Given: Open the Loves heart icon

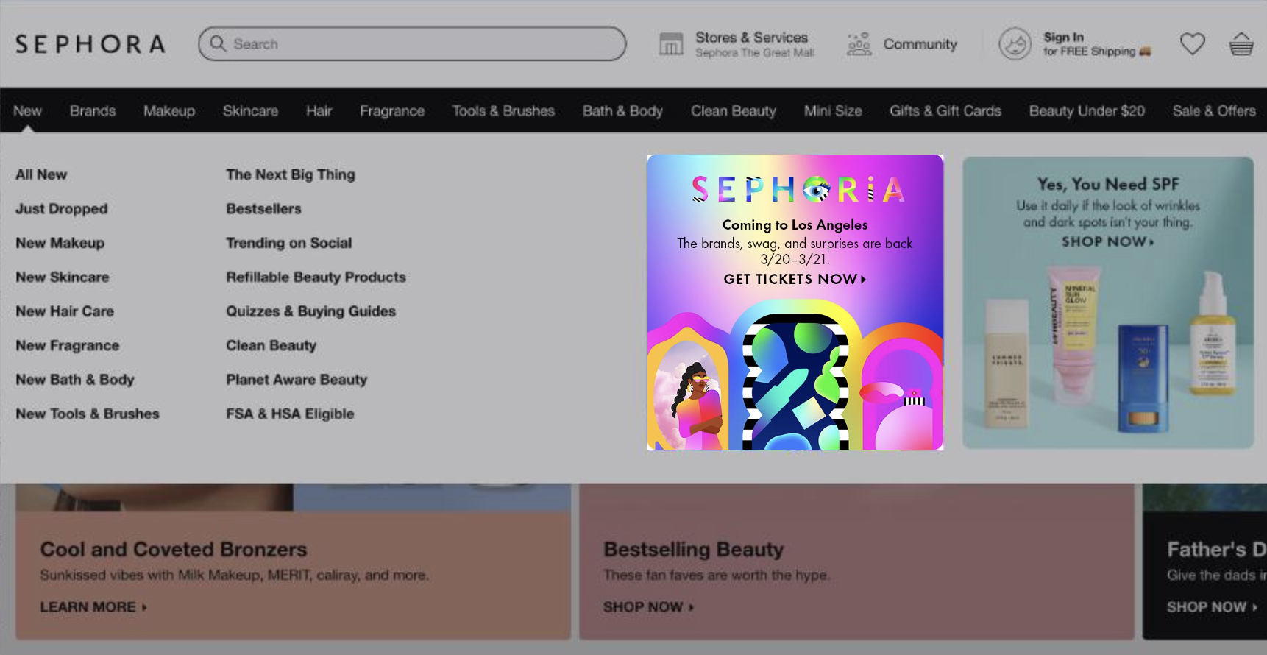Looking at the screenshot, I should 1193,44.
